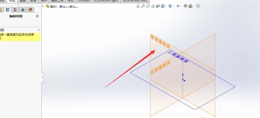The height and width of the screenshot is (118, 260).
Task: Open the 焊件 ribbon tab
Action: 44,1
